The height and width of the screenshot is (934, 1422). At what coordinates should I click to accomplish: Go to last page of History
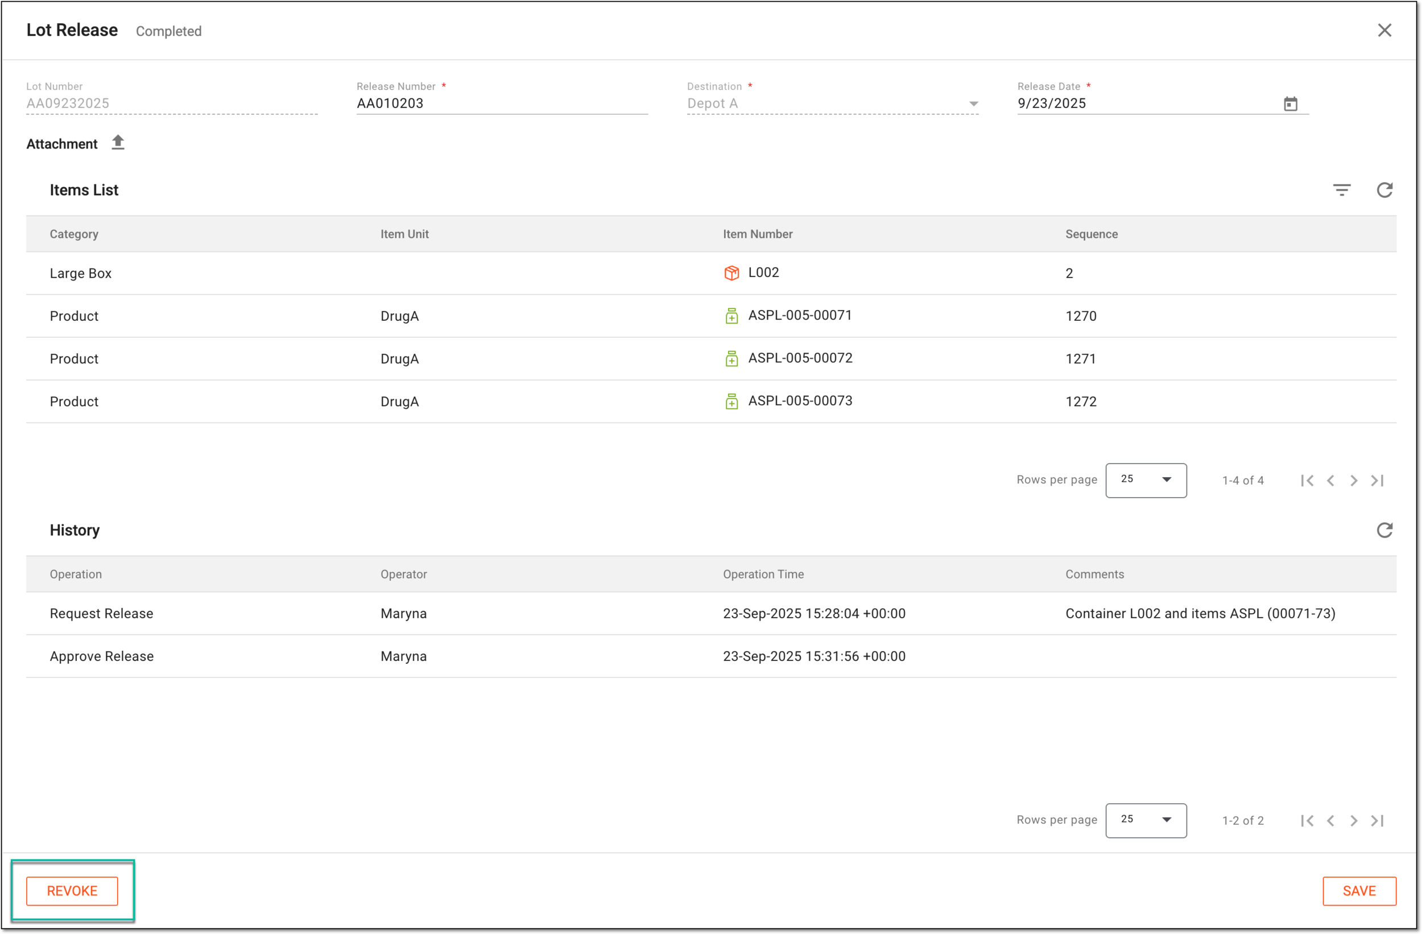tap(1377, 820)
